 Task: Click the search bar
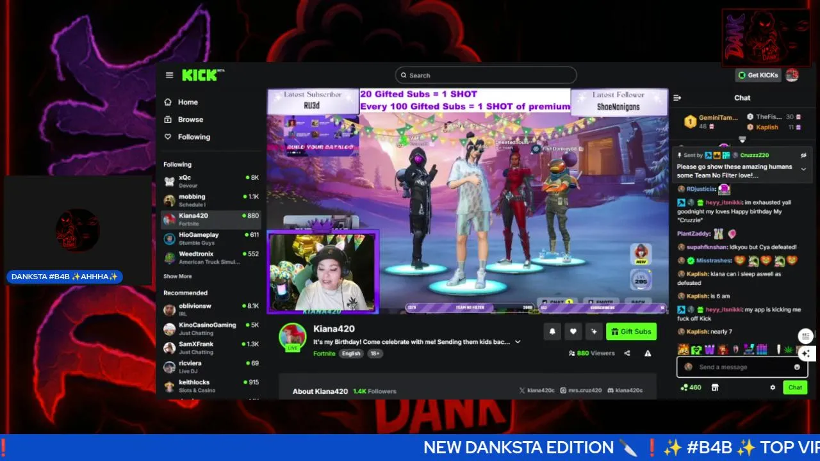[486, 75]
